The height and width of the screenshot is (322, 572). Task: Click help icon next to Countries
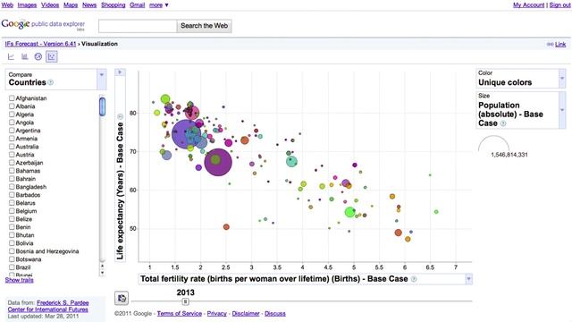tap(51, 82)
